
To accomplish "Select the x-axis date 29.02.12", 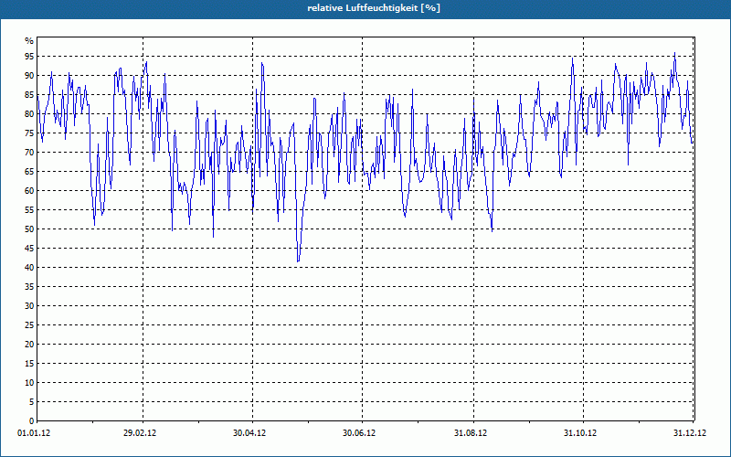I will pos(140,433).
